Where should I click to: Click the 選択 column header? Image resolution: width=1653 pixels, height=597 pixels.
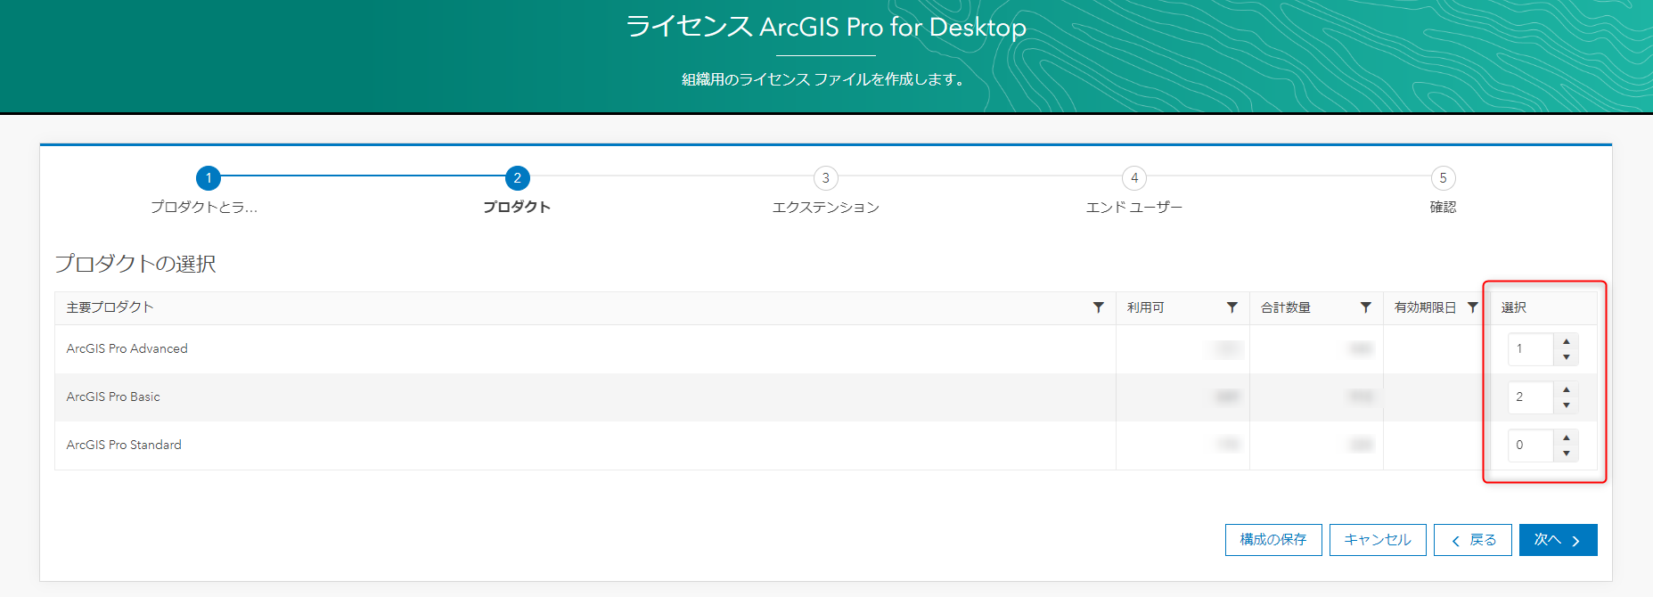1513,307
